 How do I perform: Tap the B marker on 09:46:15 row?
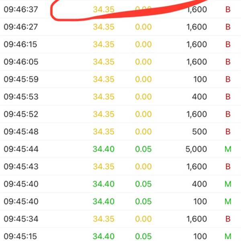pos(228,45)
